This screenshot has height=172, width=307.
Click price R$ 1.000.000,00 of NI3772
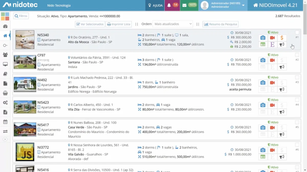point(240,154)
